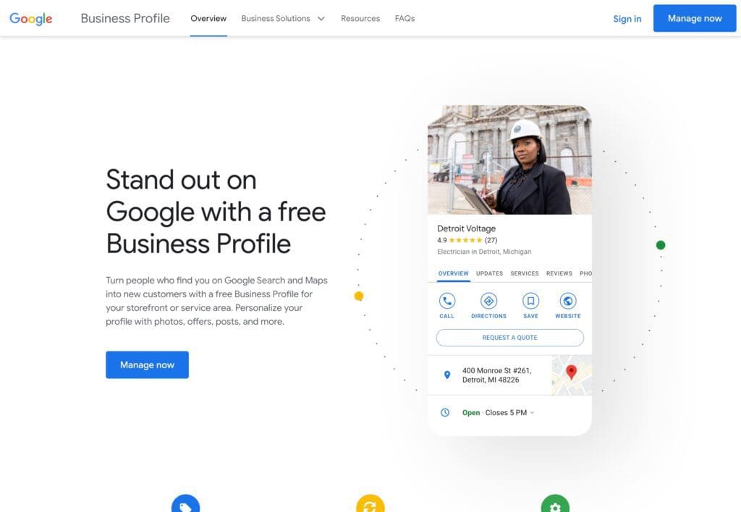Click the blue tag circle icon
This screenshot has height=512, width=741.
tap(186, 504)
